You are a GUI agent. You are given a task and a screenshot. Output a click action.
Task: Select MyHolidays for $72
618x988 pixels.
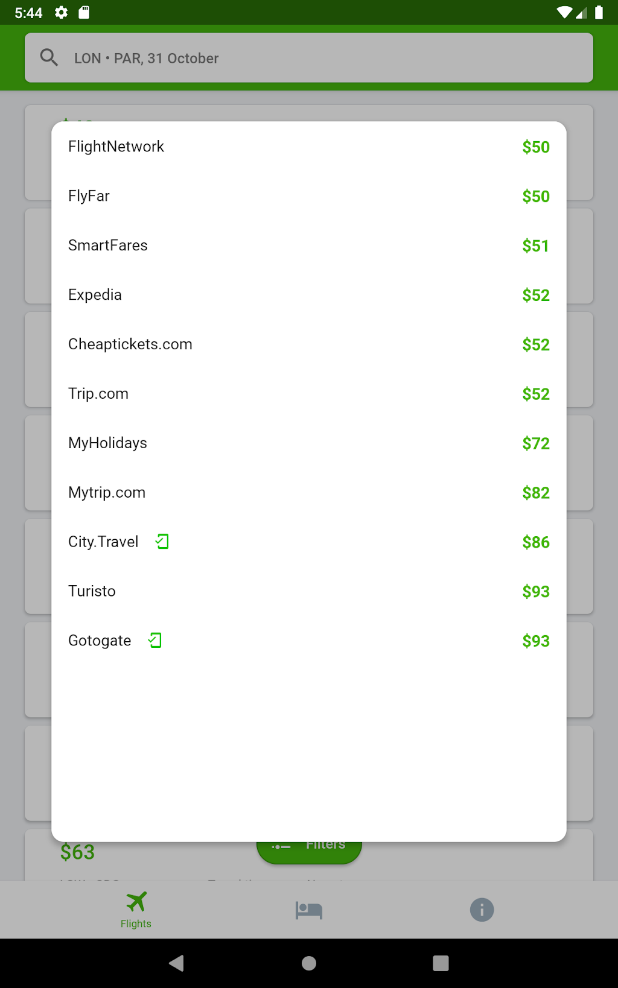tap(308, 443)
